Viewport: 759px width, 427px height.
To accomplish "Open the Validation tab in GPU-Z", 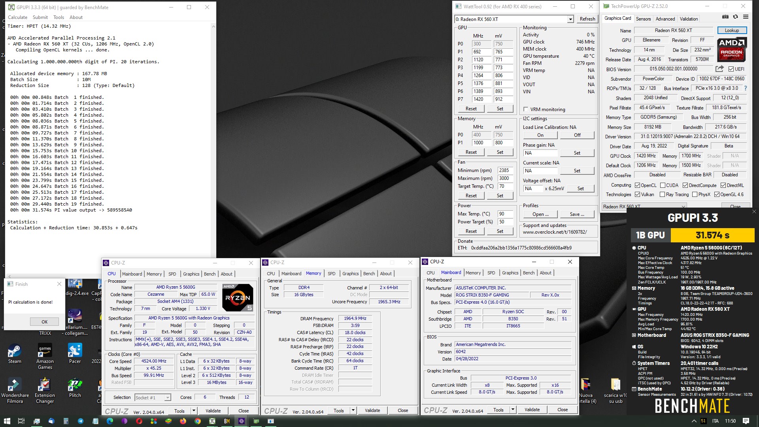I will point(689,19).
